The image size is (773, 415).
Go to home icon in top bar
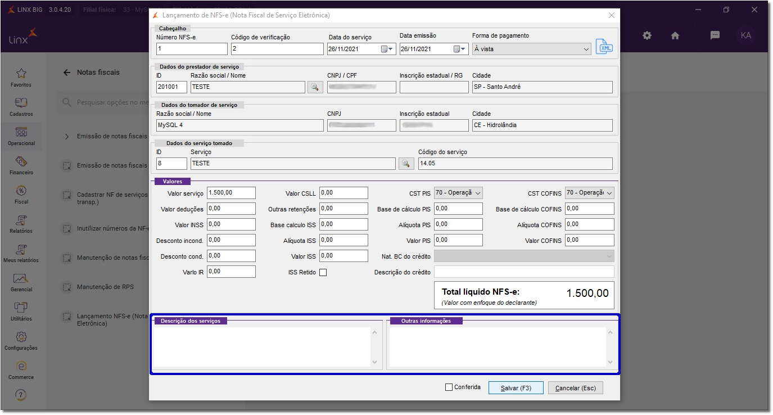click(x=675, y=35)
